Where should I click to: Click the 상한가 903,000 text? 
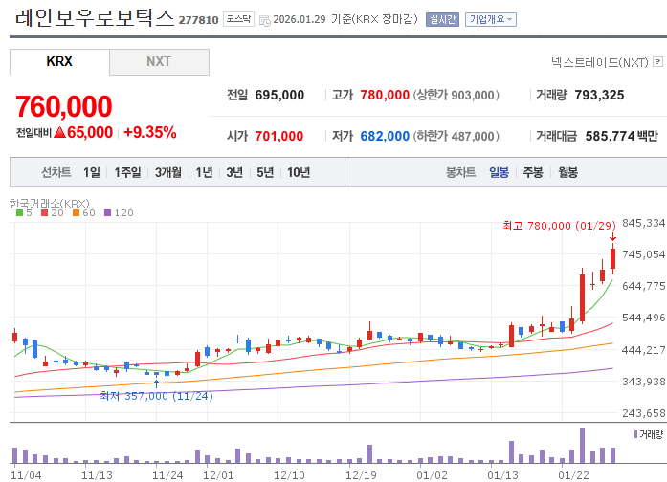point(456,95)
